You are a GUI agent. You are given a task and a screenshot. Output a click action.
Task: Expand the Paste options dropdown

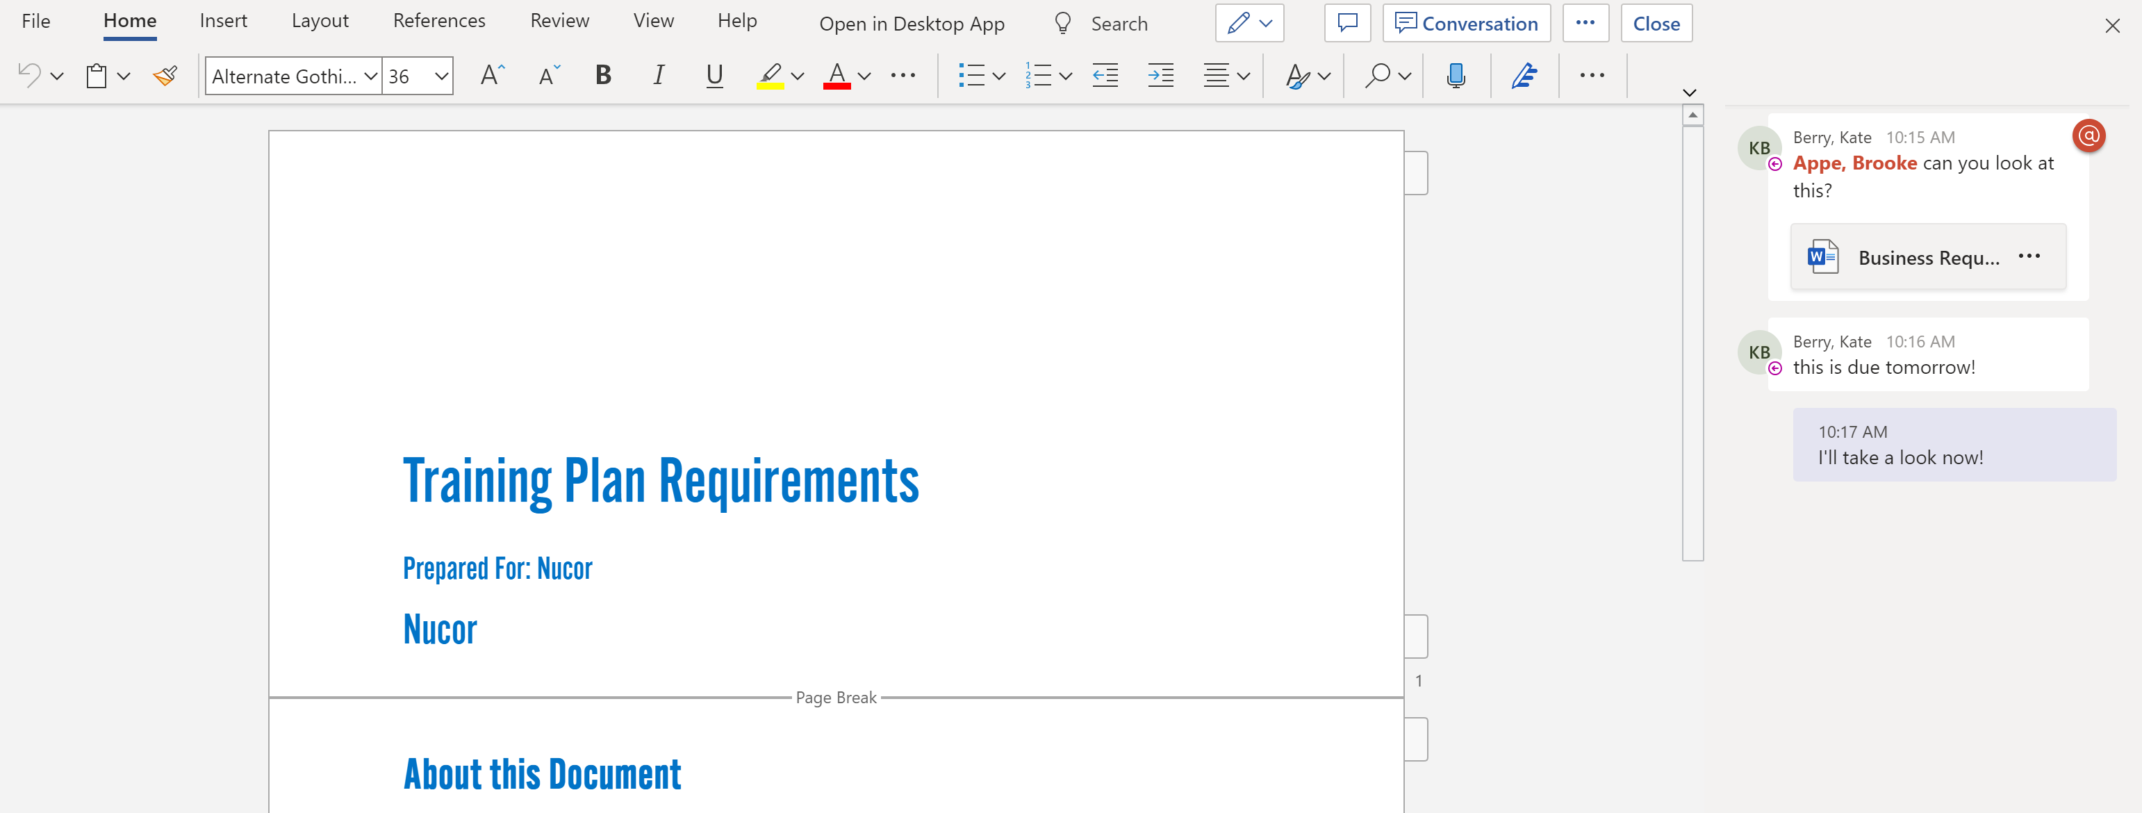click(124, 76)
